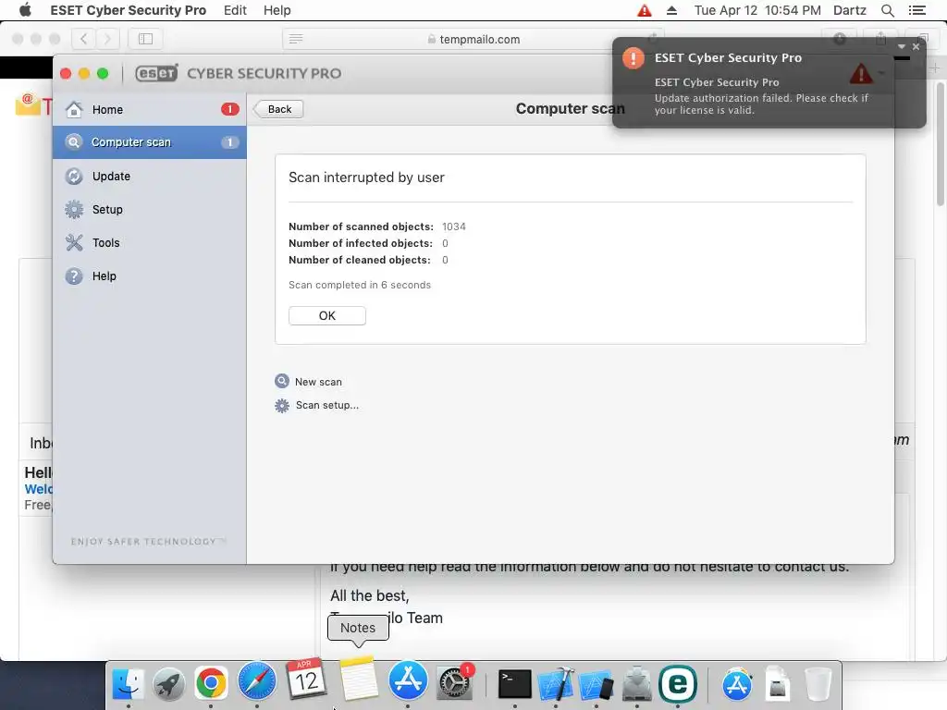Open the Apple menu
This screenshot has height=710, width=947.
[25, 10]
